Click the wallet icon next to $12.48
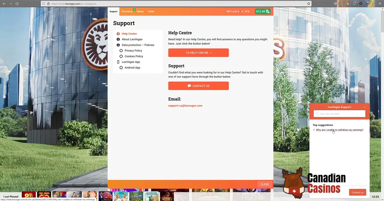Screen dimensions: 384x201 pos(268,11)
